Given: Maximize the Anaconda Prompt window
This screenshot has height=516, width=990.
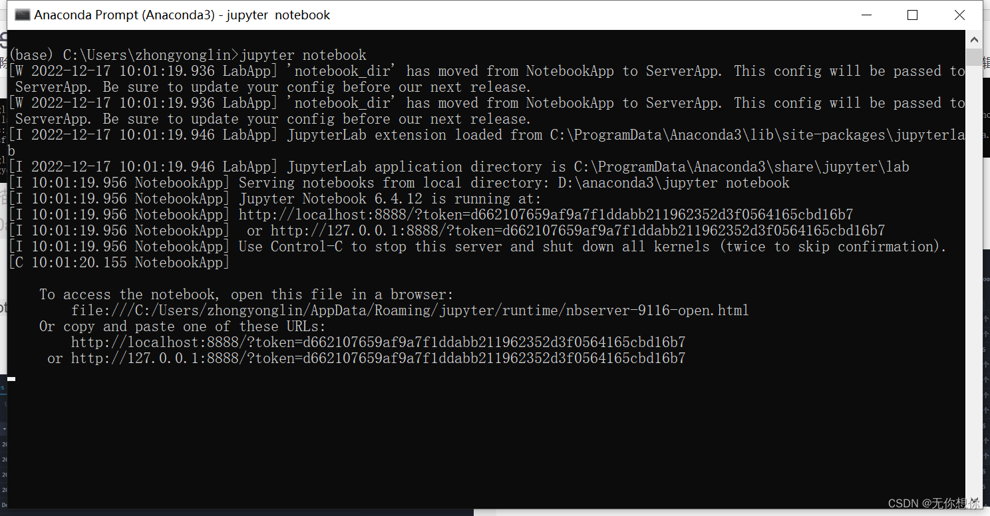Looking at the screenshot, I should (912, 15).
